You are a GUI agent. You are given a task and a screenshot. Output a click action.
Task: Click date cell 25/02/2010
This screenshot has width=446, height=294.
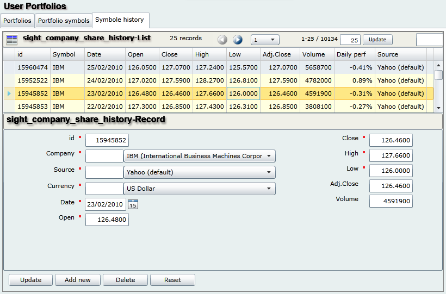[x=105, y=67]
